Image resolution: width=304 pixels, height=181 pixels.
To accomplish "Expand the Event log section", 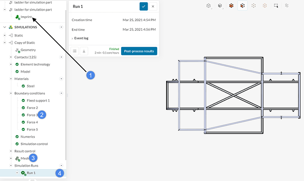I will click(81, 38).
